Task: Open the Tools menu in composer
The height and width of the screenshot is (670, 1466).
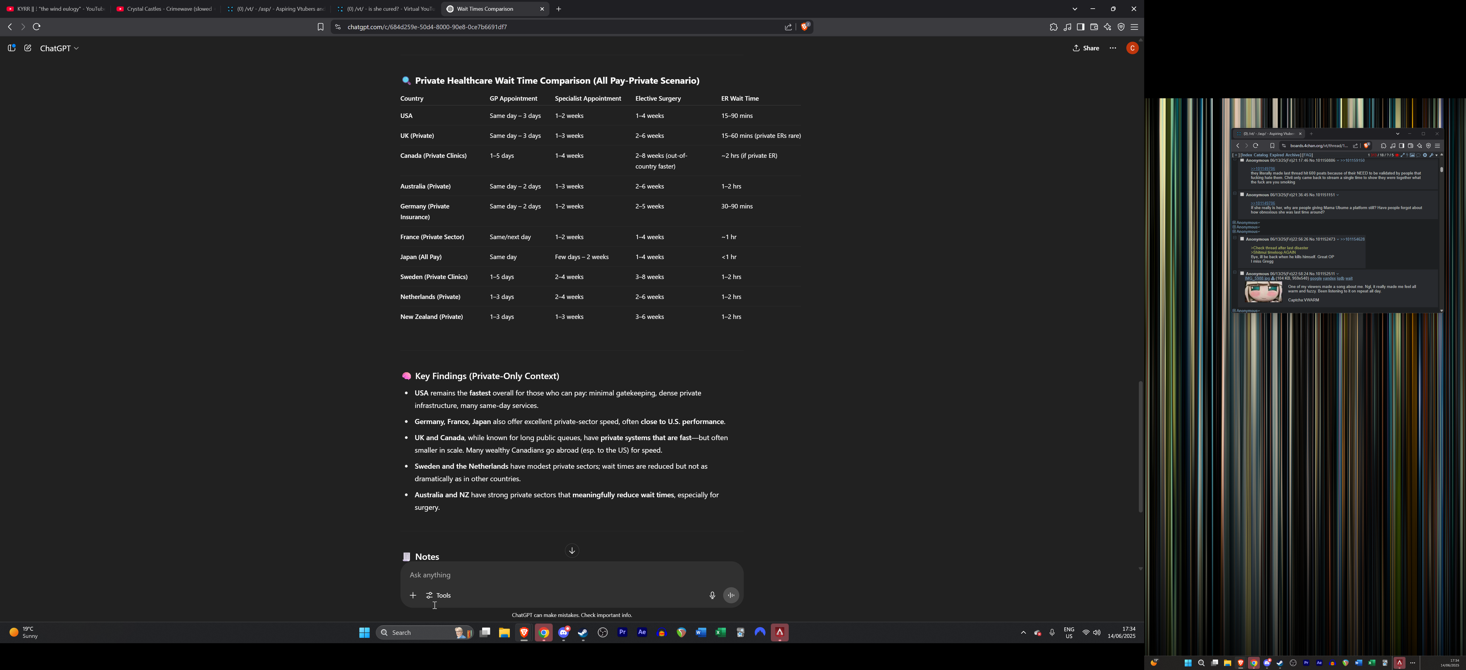Action: [439, 596]
